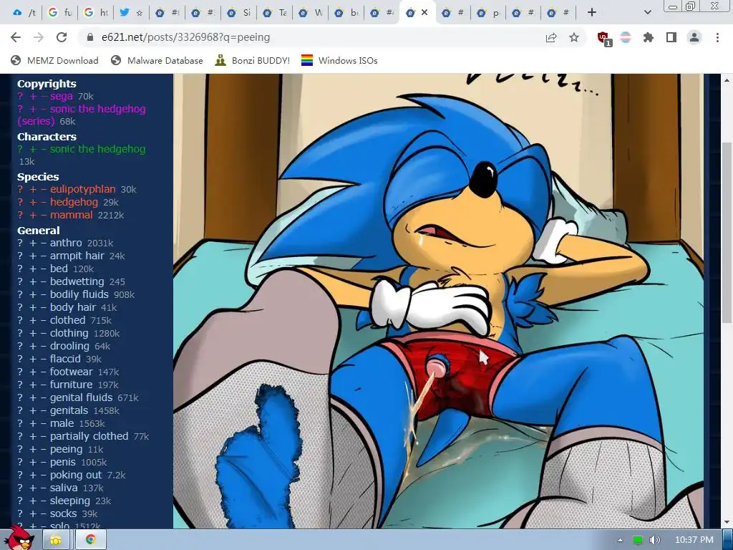Switch to the 'Si' tab
This screenshot has height=550, width=733.
click(x=239, y=13)
